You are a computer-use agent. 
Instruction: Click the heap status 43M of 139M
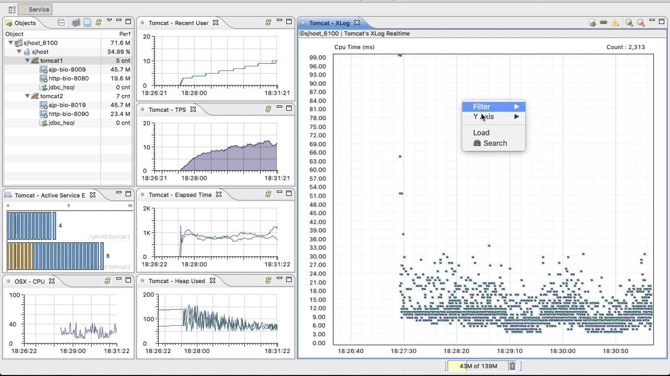[478, 366]
